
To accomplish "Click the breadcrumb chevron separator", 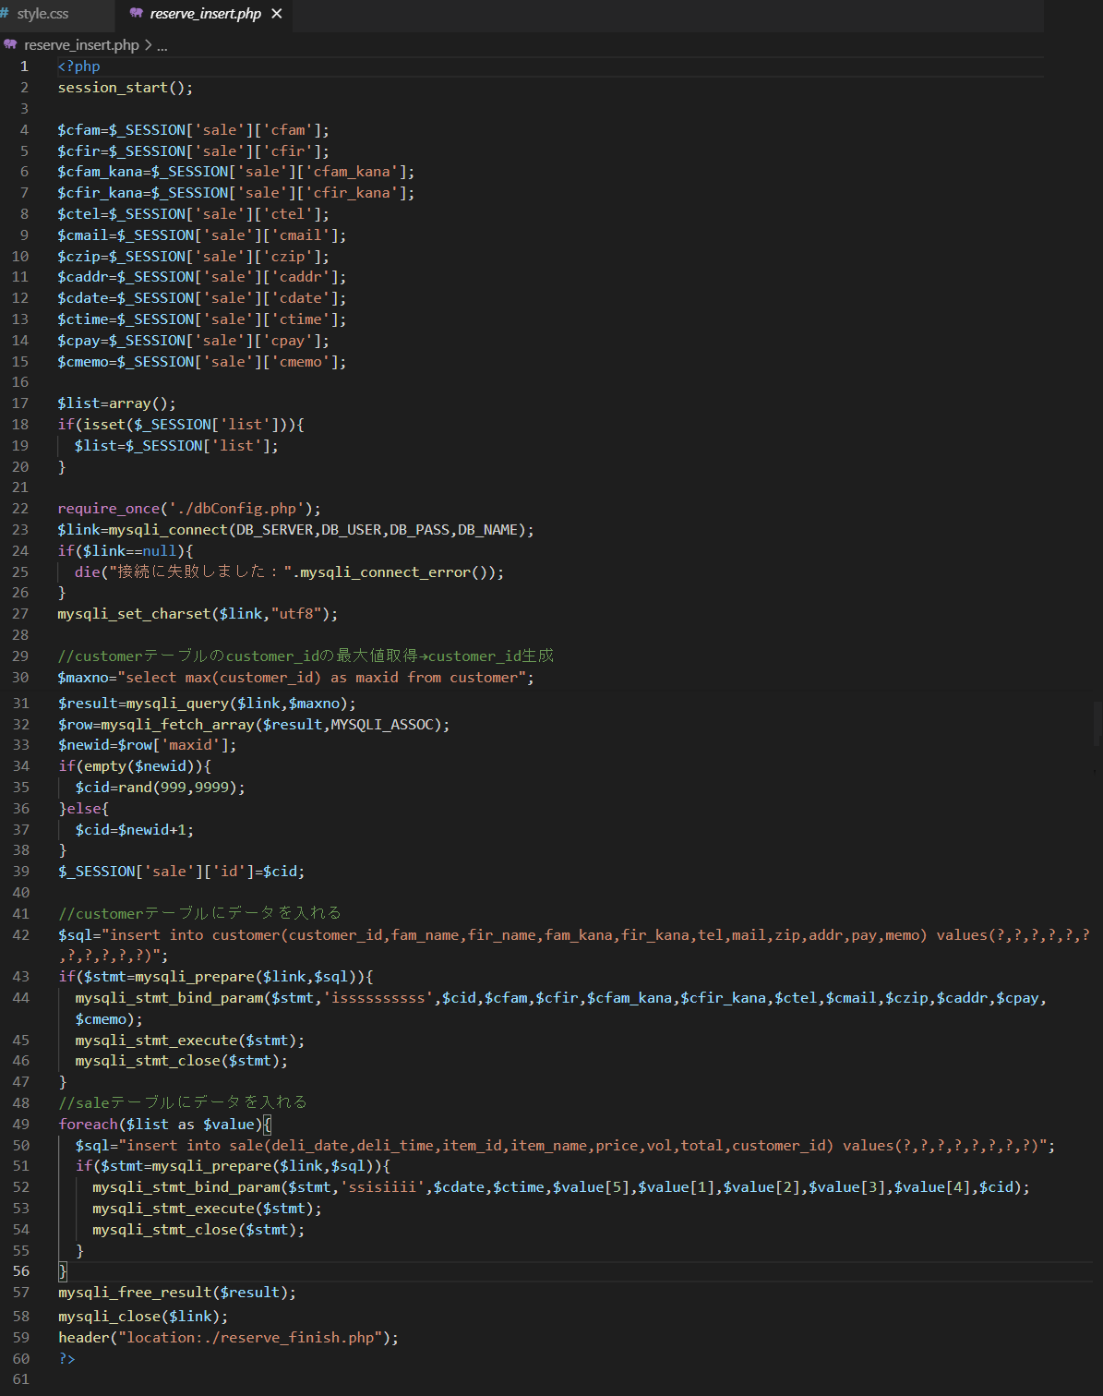I will click(x=149, y=44).
